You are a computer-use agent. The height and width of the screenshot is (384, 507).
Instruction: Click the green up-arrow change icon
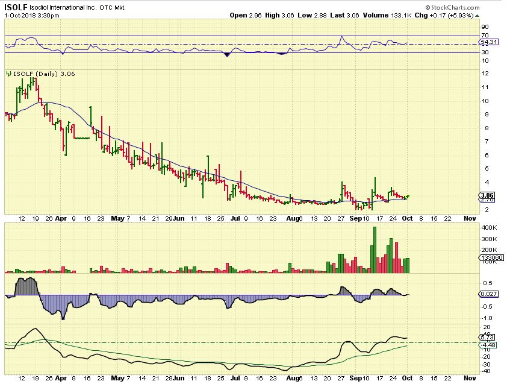tap(477, 16)
